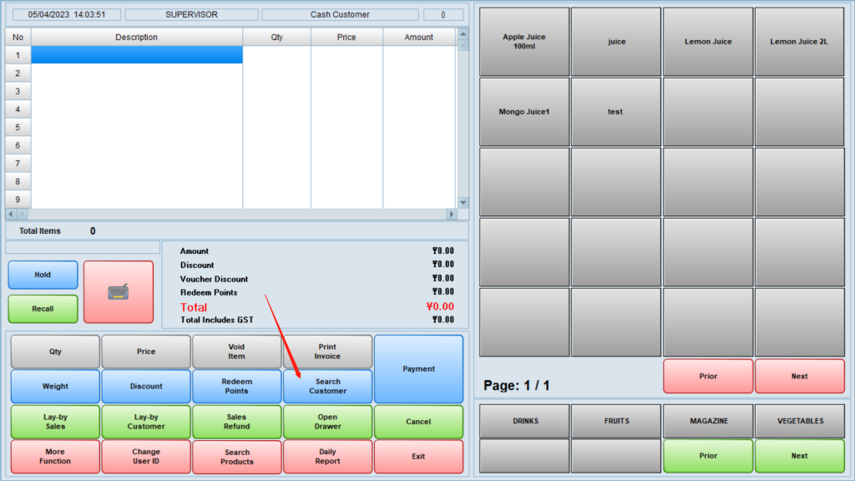Open the FRUITS category
Screen dimensions: 855x481
tap(616, 421)
